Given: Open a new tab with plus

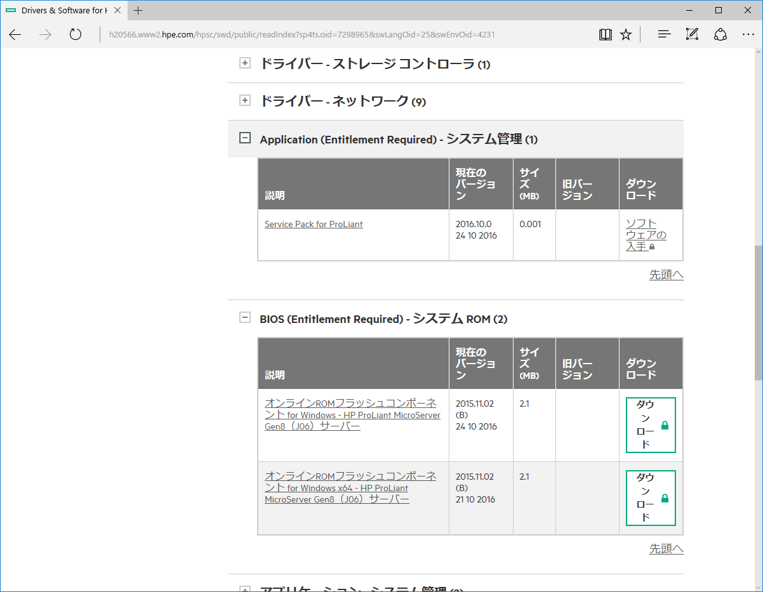Looking at the screenshot, I should [138, 10].
